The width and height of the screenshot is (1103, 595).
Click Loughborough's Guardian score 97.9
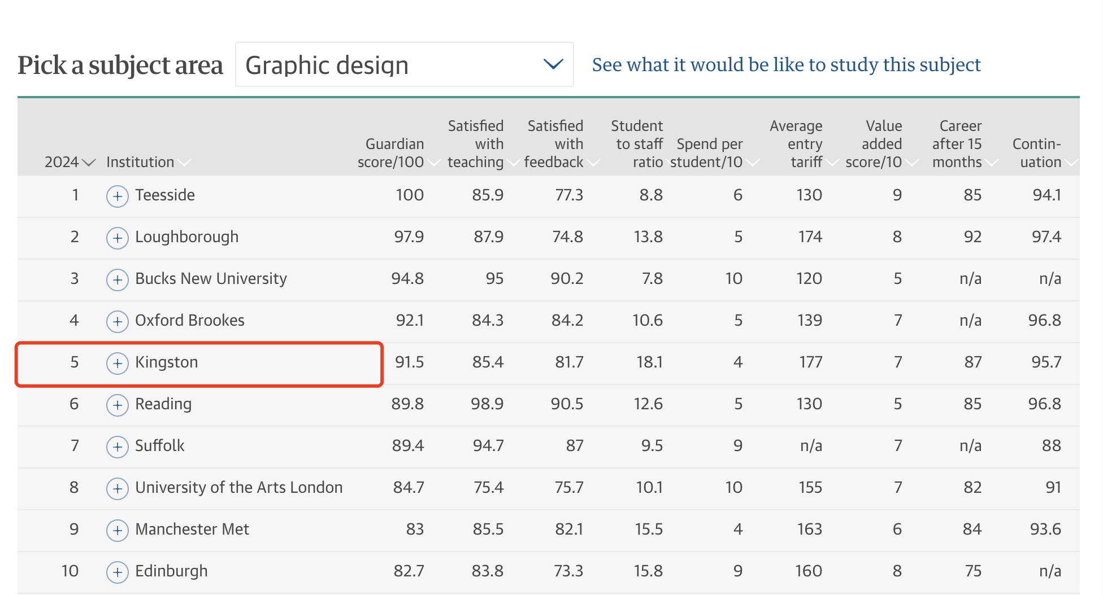409,237
